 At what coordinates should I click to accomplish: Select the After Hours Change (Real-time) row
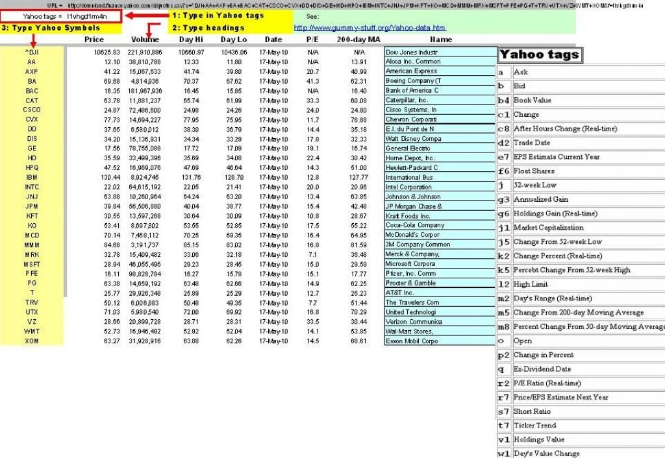pos(581,128)
